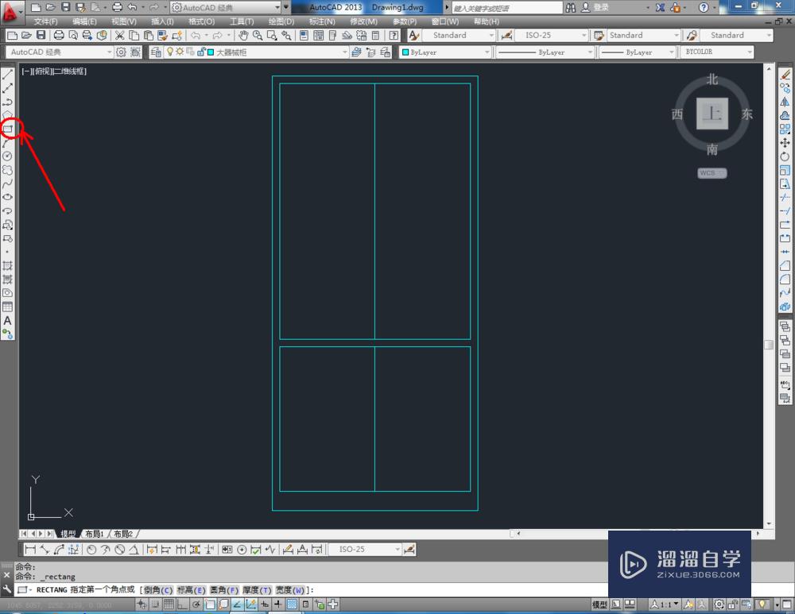Select the Move tool in the modify toolbar
The width and height of the screenshot is (795, 614).
(x=785, y=143)
